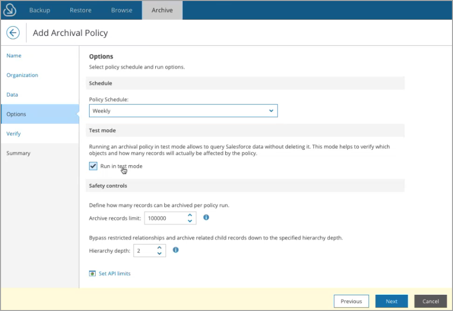453x311 pixels.
Task: Increase Hierarchy depth with up arrow
Action: click(160, 248)
